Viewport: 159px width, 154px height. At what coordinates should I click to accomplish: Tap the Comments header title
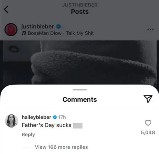80,100
